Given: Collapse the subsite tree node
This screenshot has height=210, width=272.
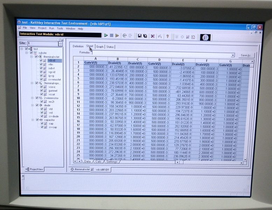Looking at the screenshot, I should pyautogui.click(x=27, y=53).
